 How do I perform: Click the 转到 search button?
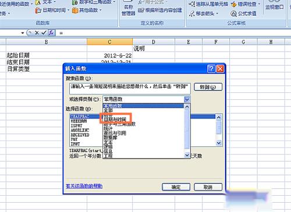[x=208, y=87]
